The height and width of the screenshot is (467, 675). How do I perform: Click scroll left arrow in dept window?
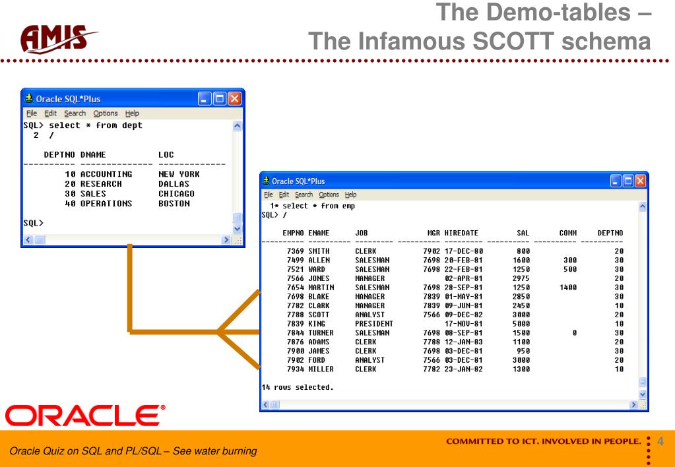coord(28,239)
